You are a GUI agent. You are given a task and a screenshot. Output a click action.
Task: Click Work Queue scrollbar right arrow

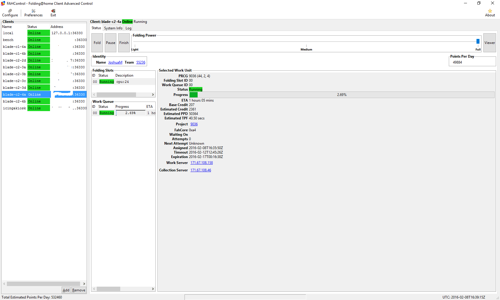click(x=153, y=289)
